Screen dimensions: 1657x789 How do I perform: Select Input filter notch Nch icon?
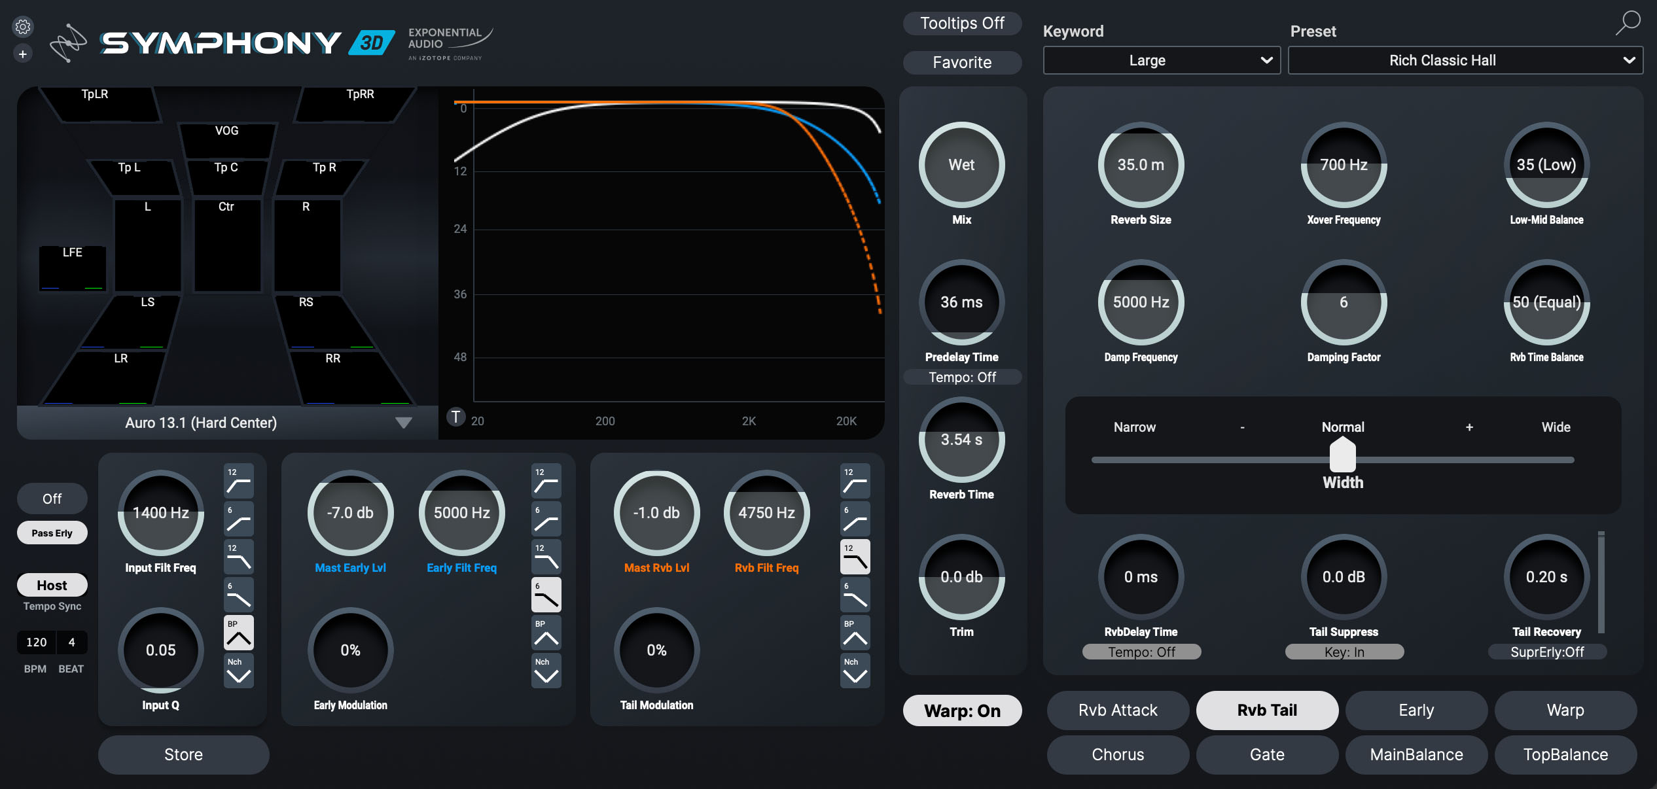239,671
